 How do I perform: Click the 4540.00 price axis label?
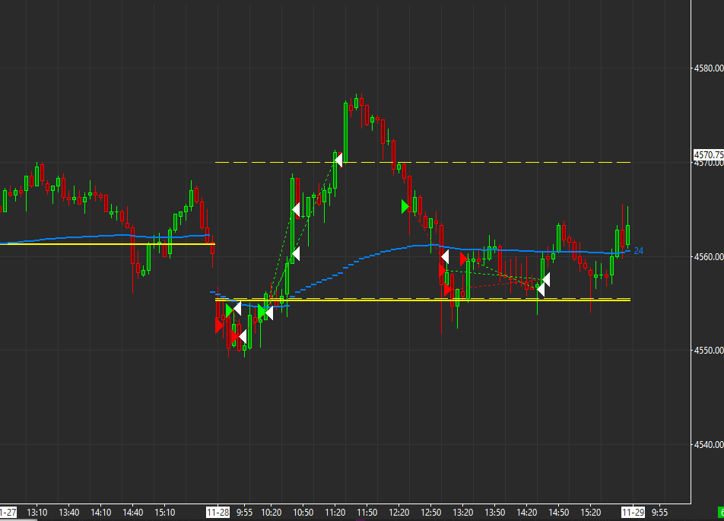[x=710, y=445]
